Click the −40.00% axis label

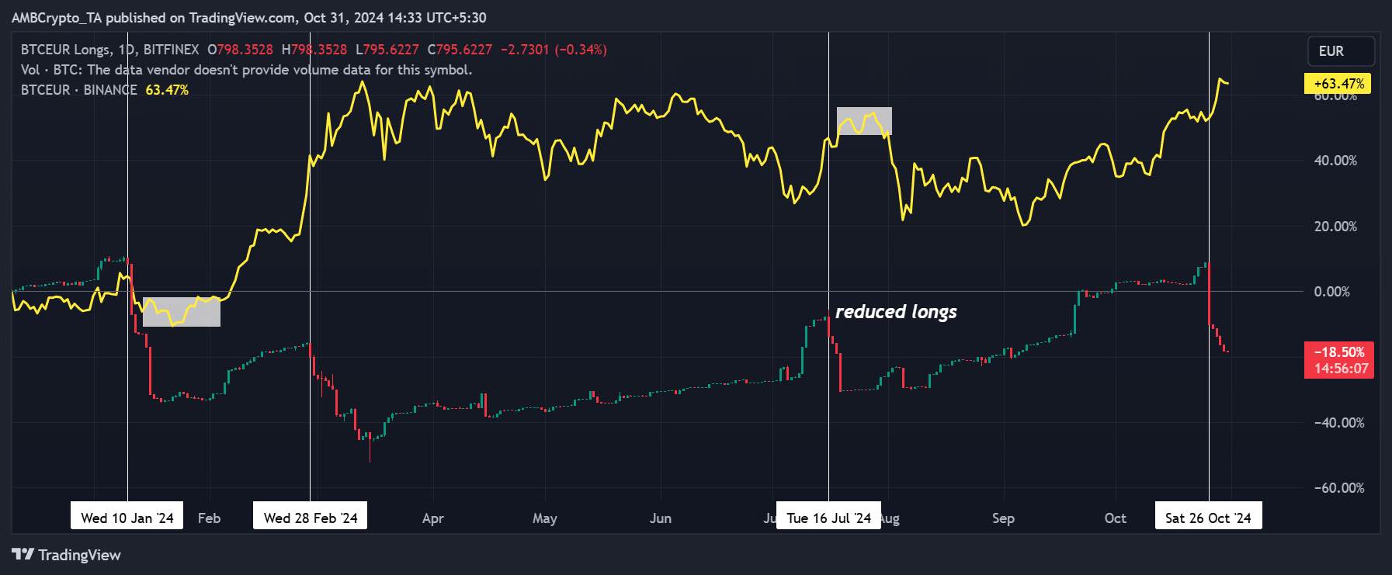[1339, 423]
